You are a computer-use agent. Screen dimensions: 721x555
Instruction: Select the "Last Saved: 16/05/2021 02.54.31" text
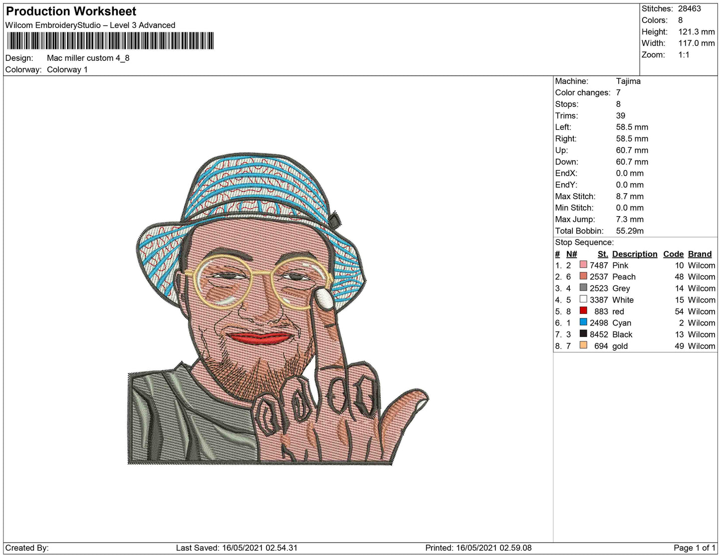(x=237, y=548)
